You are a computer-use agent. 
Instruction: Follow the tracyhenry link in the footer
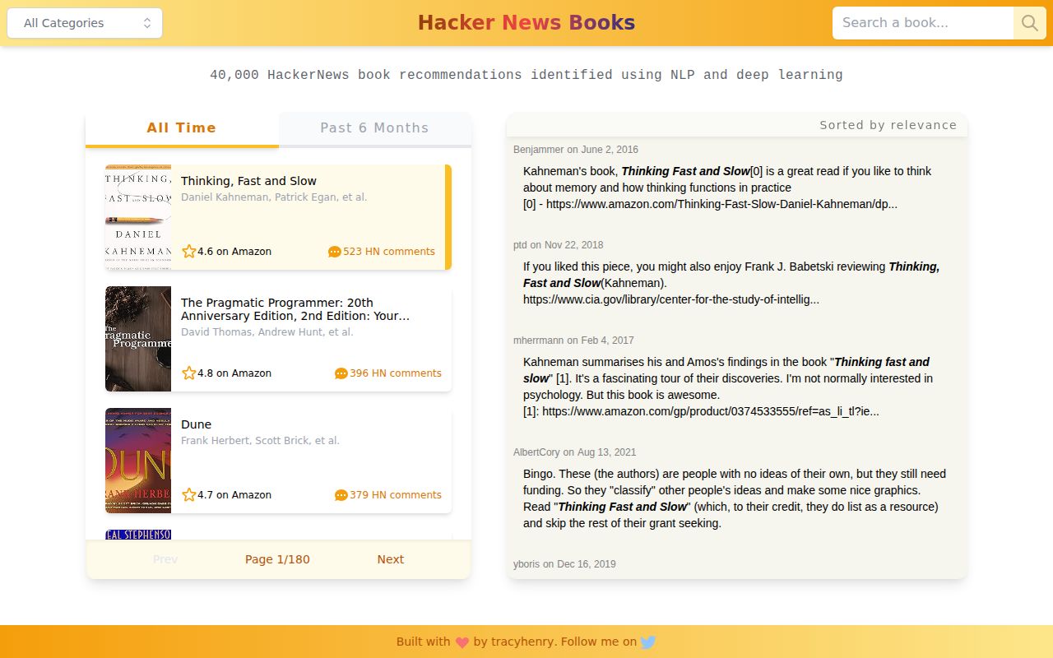pos(520,642)
